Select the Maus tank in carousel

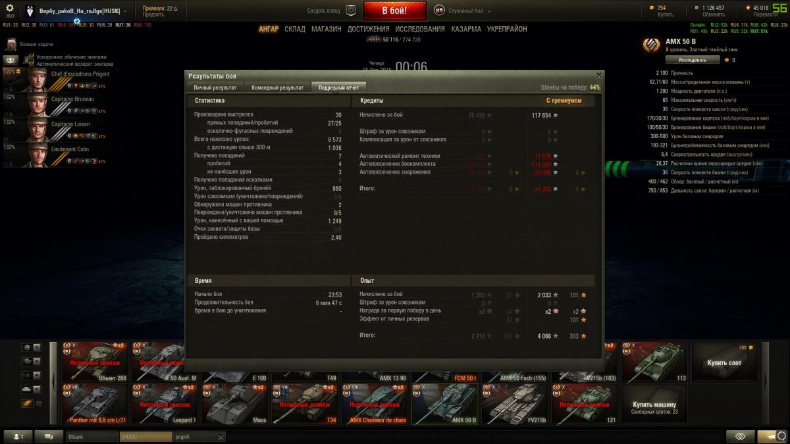(x=236, y=404)
